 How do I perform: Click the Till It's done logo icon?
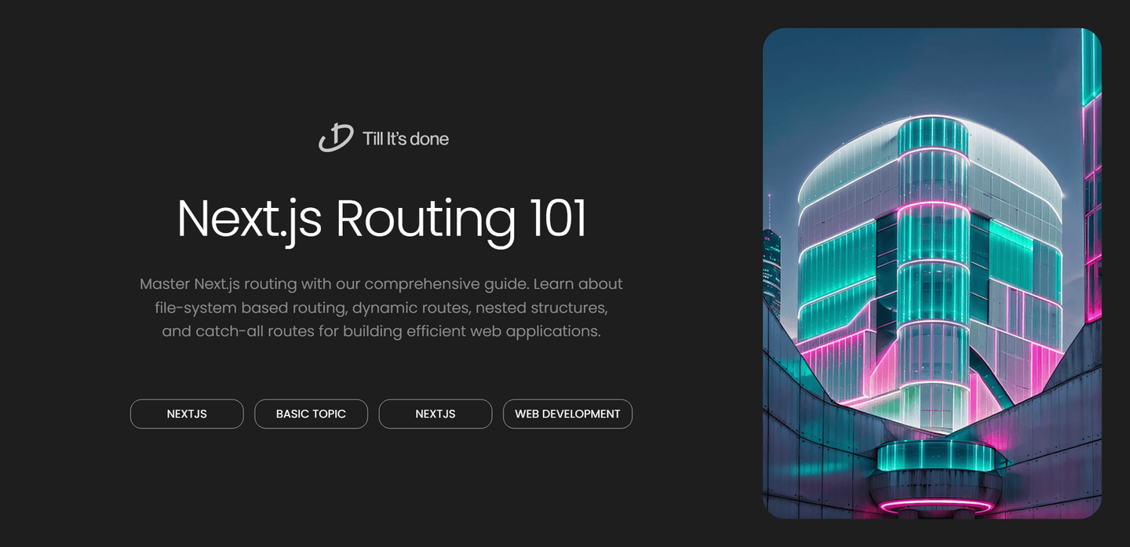336,138
